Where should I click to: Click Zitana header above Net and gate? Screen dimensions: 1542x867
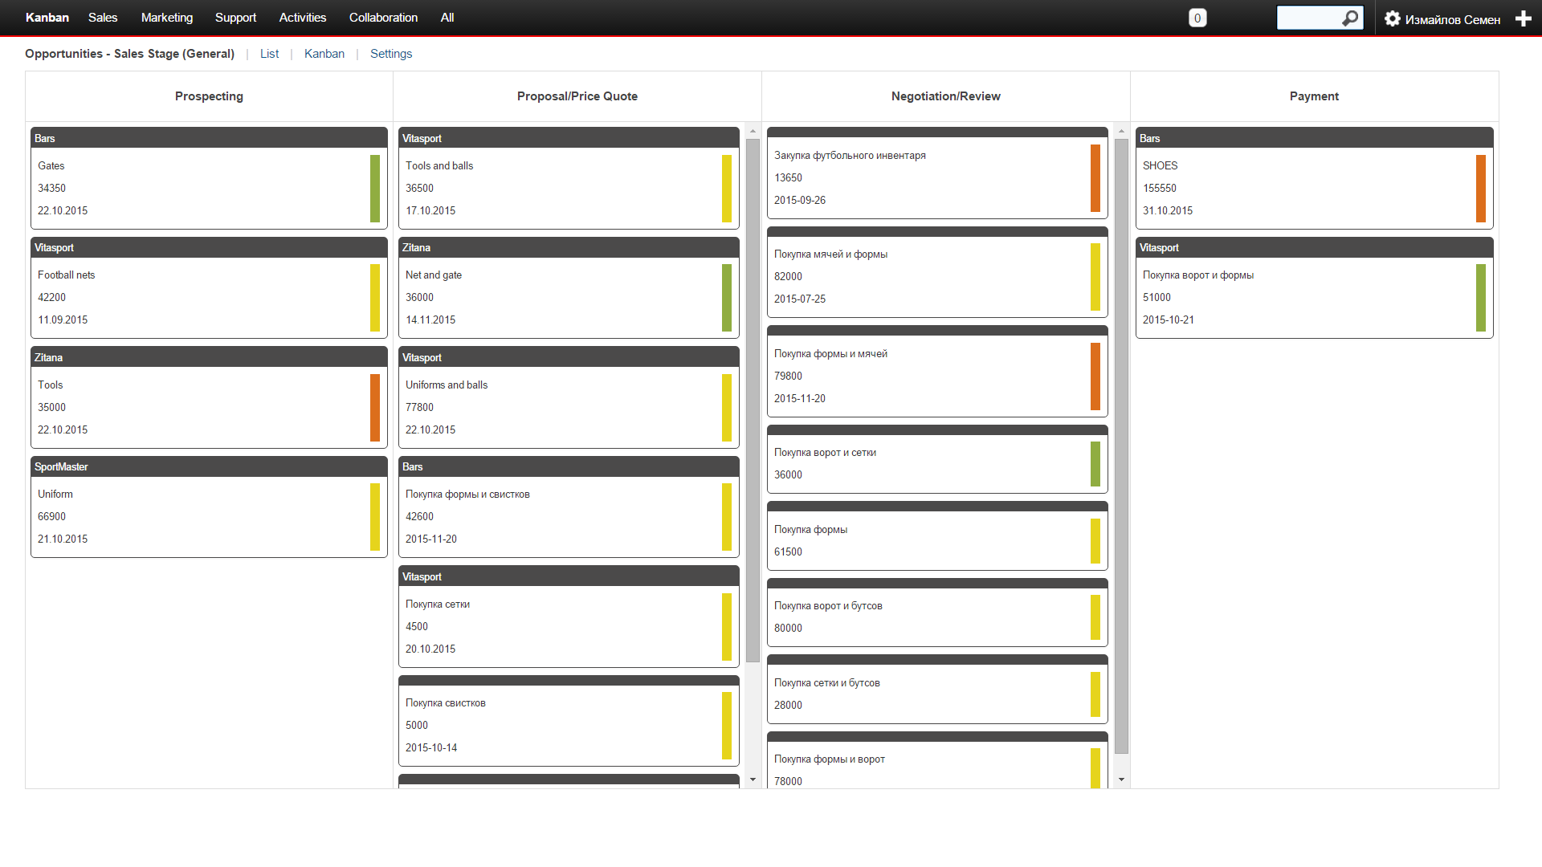click(x=569, y=247)
